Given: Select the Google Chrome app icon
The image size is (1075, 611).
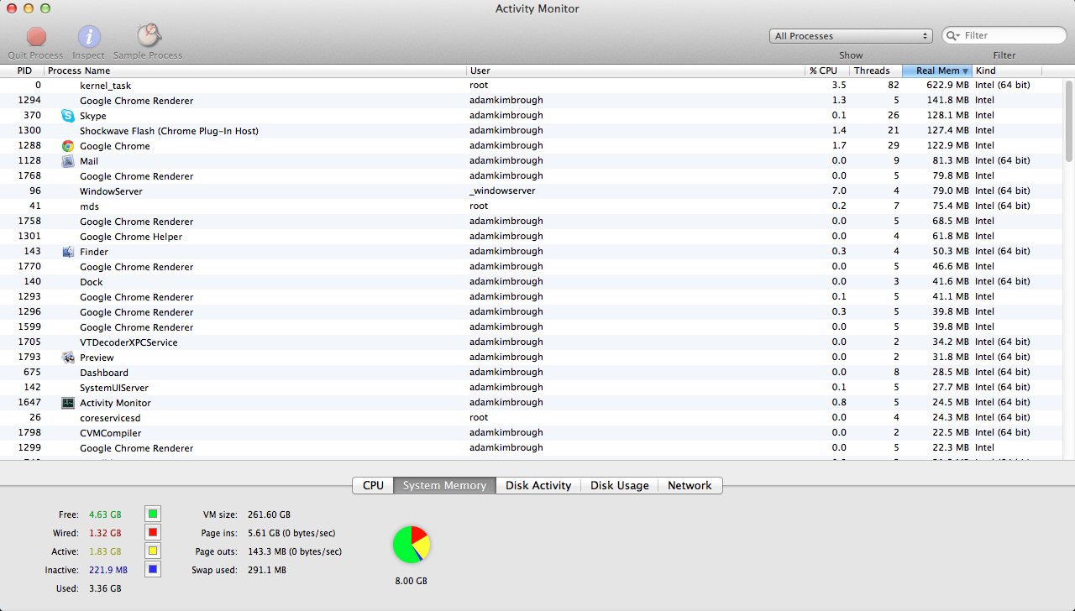Looking at the screenshot, I should 68,146.
